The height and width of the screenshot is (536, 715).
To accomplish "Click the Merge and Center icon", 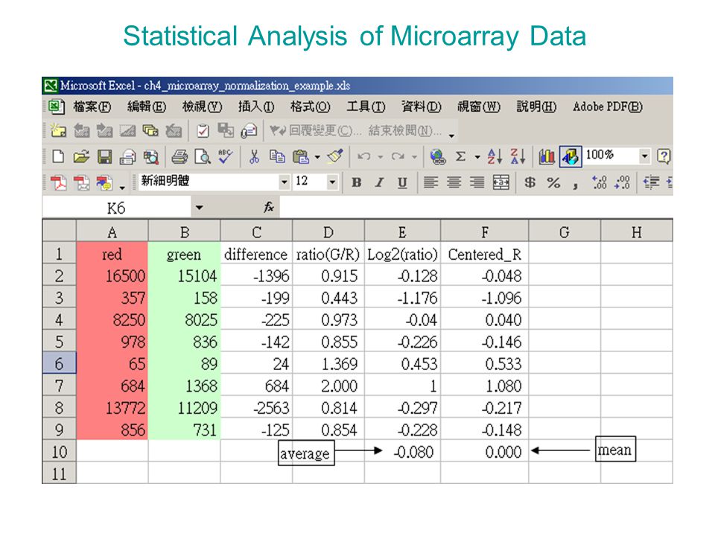I will tap(500, 183).
